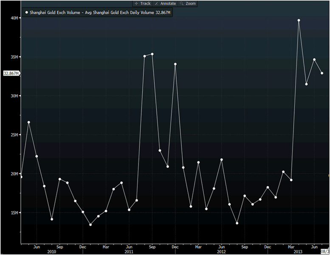Click the 40M y-axis label
The image size is (330, 255).
coord(14,18)
